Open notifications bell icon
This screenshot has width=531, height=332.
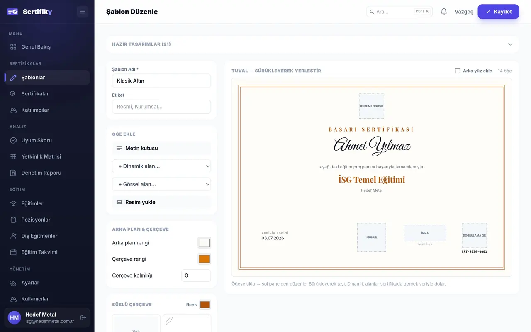(x=443, y=12)
